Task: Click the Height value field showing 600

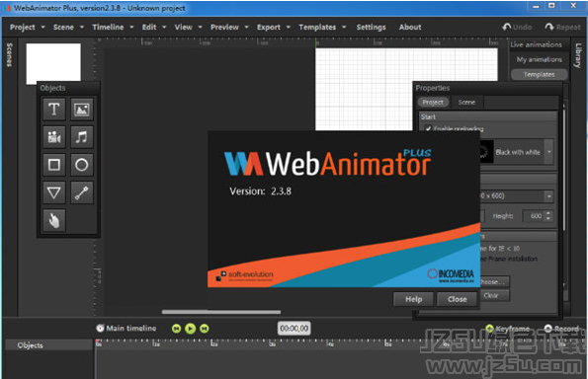Action: click(x=535, y=216)
